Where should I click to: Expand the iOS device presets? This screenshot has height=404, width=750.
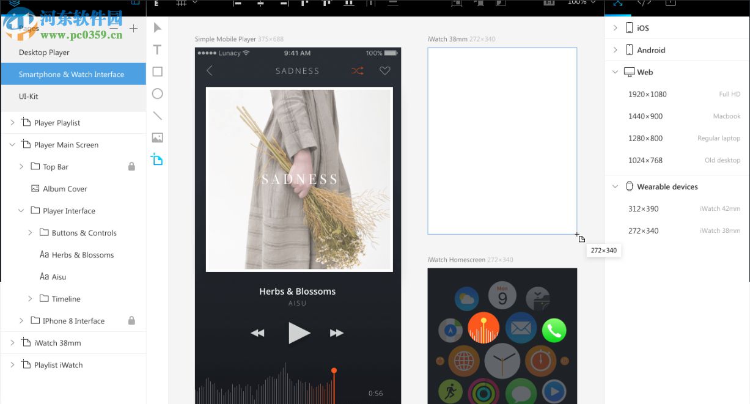point(615,28)
